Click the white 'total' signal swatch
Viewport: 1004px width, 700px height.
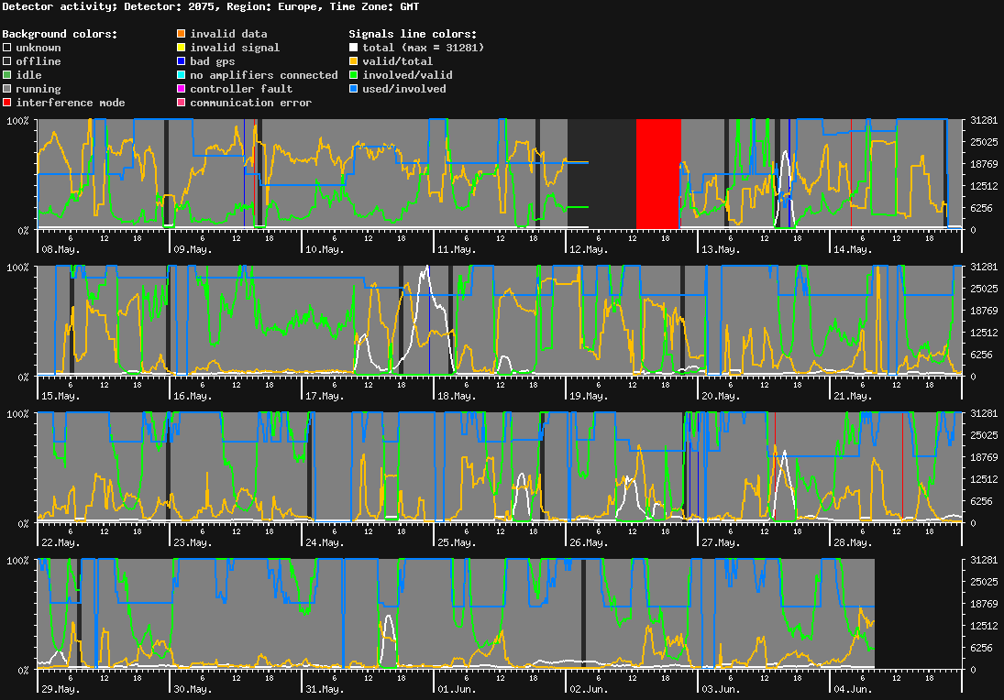point(353,48)
